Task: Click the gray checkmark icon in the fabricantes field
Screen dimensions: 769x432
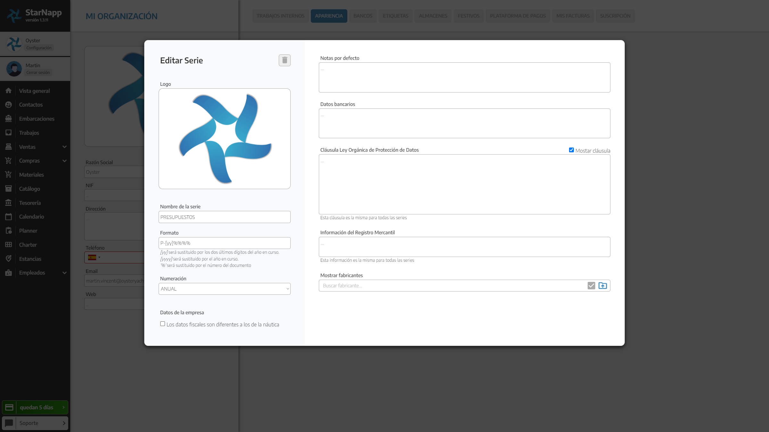Action: tap(591, 285)
